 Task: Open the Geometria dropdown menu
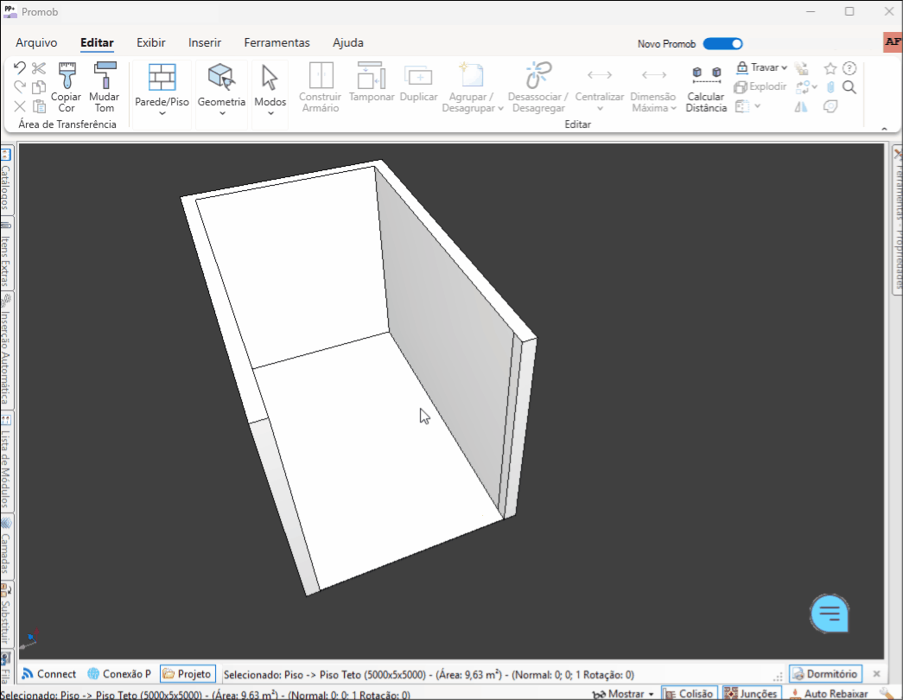coord(221,112)
